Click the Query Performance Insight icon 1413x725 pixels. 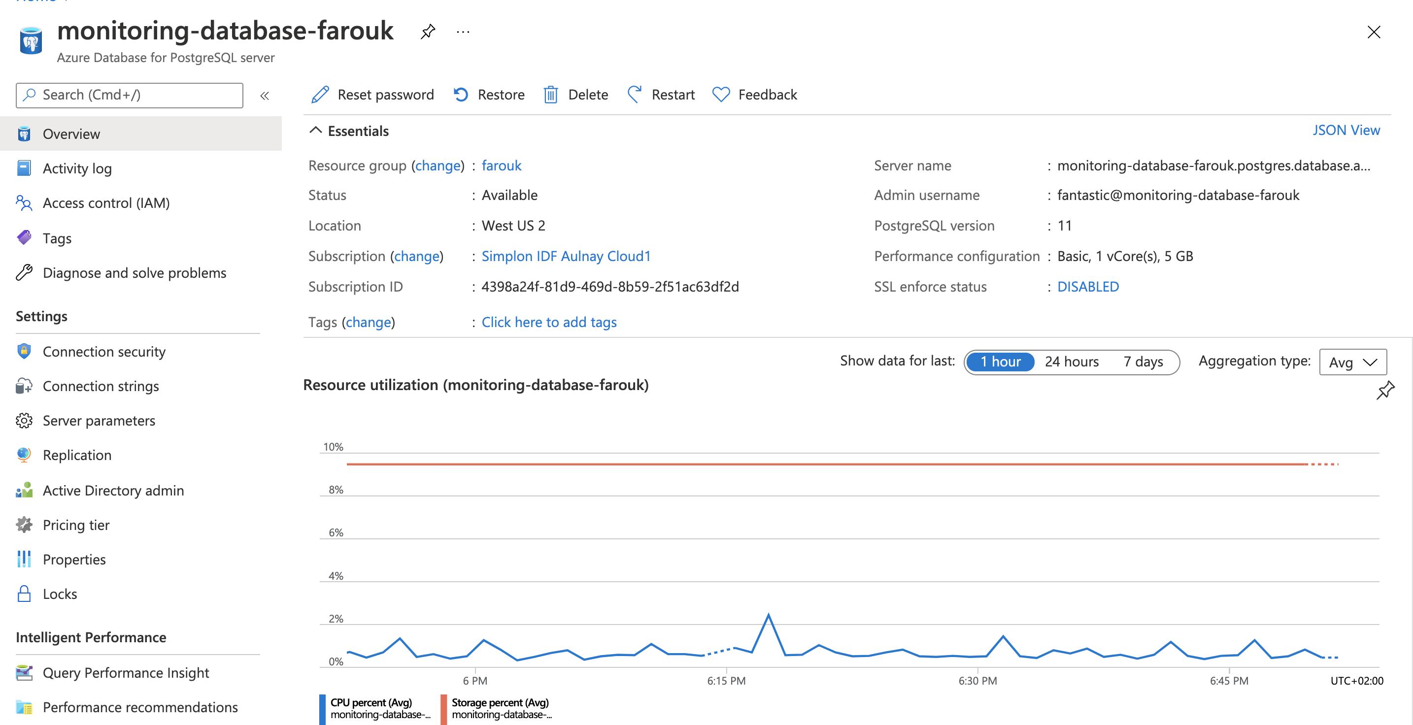click(24, 672)
